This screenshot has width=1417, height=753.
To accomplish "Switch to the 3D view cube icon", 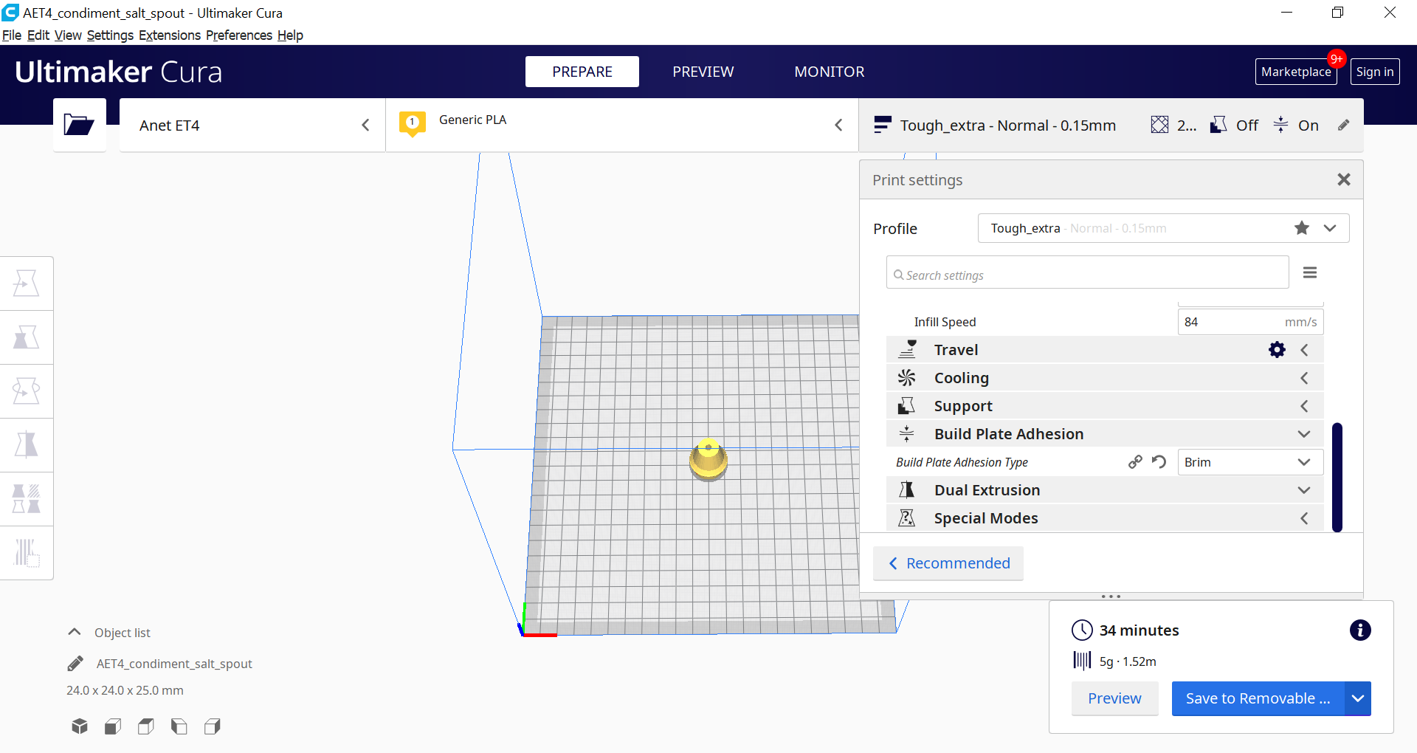I will click(80, 726).
